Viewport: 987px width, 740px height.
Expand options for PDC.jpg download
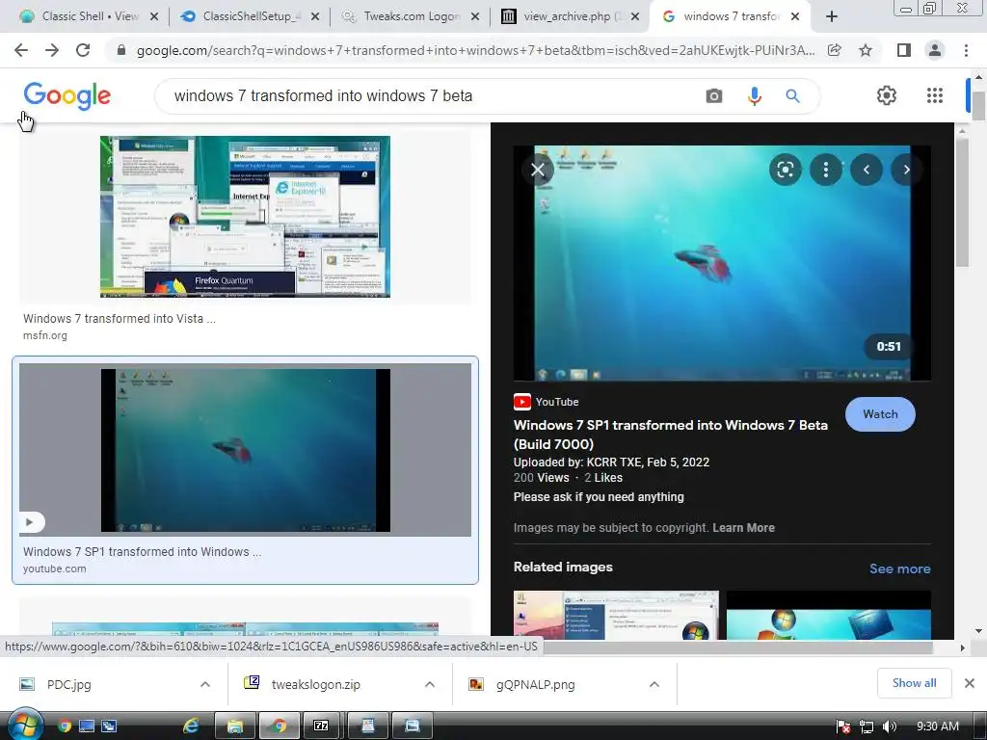[205, 684]
